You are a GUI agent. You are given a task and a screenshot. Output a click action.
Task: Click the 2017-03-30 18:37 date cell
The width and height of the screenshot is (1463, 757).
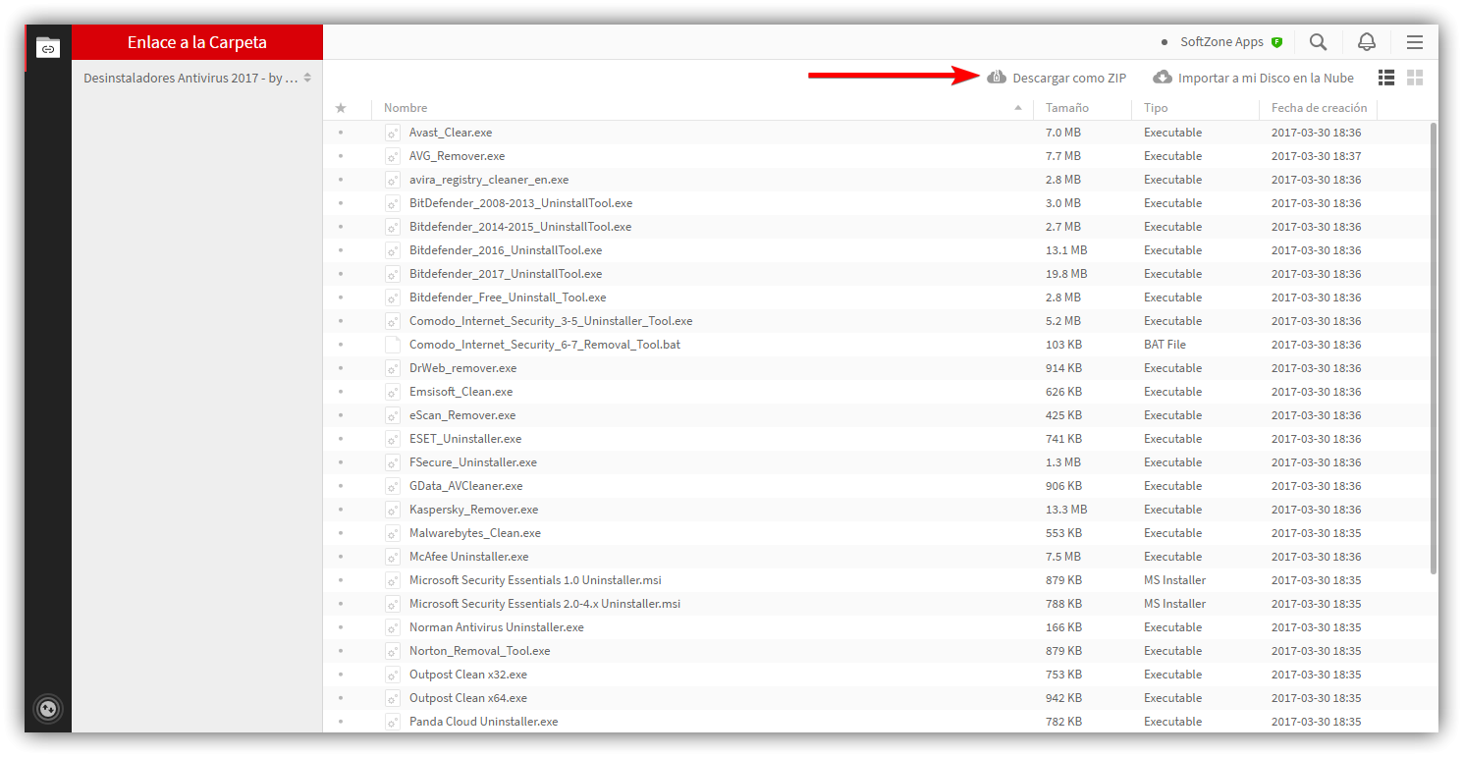tap(1316, 156)
